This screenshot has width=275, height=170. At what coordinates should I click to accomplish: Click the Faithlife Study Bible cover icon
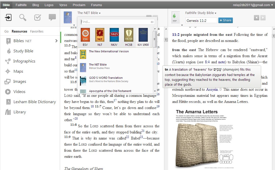(x=175, y=17)
